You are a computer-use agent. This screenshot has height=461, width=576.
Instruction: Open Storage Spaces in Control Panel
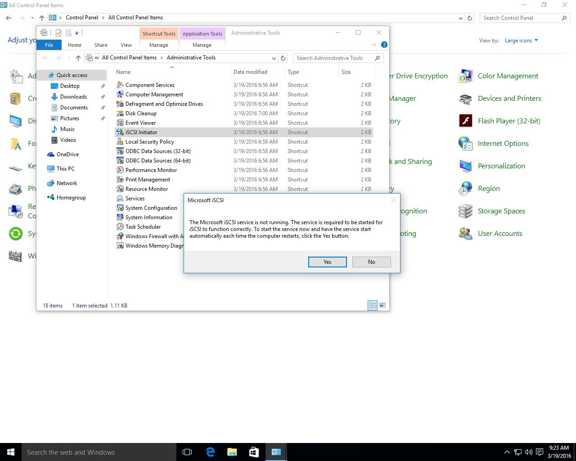tap(491, 211)
